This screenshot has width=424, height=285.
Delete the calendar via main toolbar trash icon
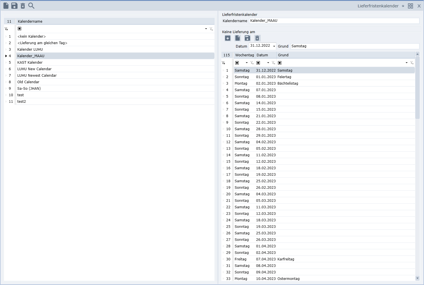click(x=23, y=6)
